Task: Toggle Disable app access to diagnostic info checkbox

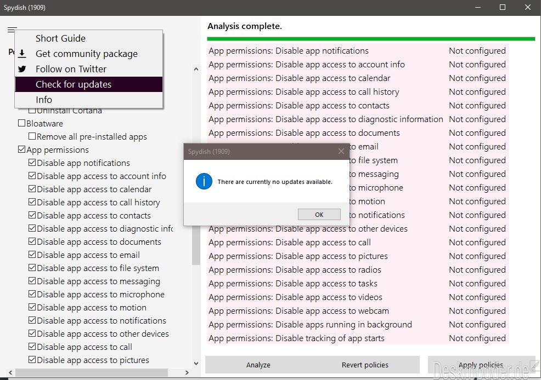Action: tap(32, 228)
